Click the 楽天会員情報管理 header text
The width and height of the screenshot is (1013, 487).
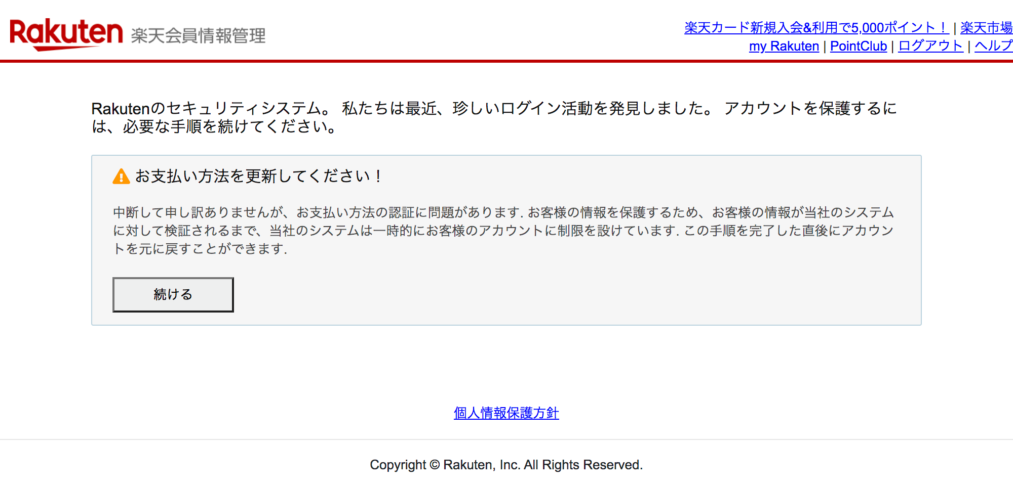pos(198,36)
